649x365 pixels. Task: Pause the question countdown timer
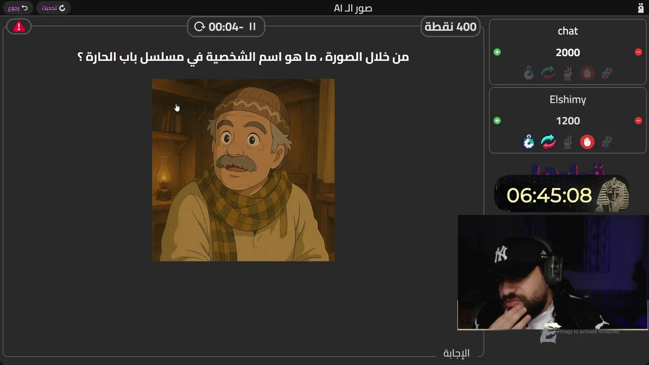point(253,27)
